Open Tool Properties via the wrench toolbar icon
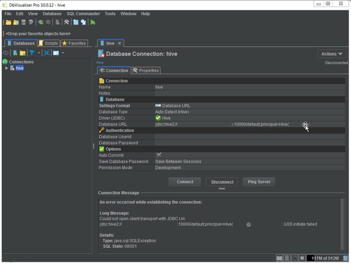351x263 pixels. (66, 22)
